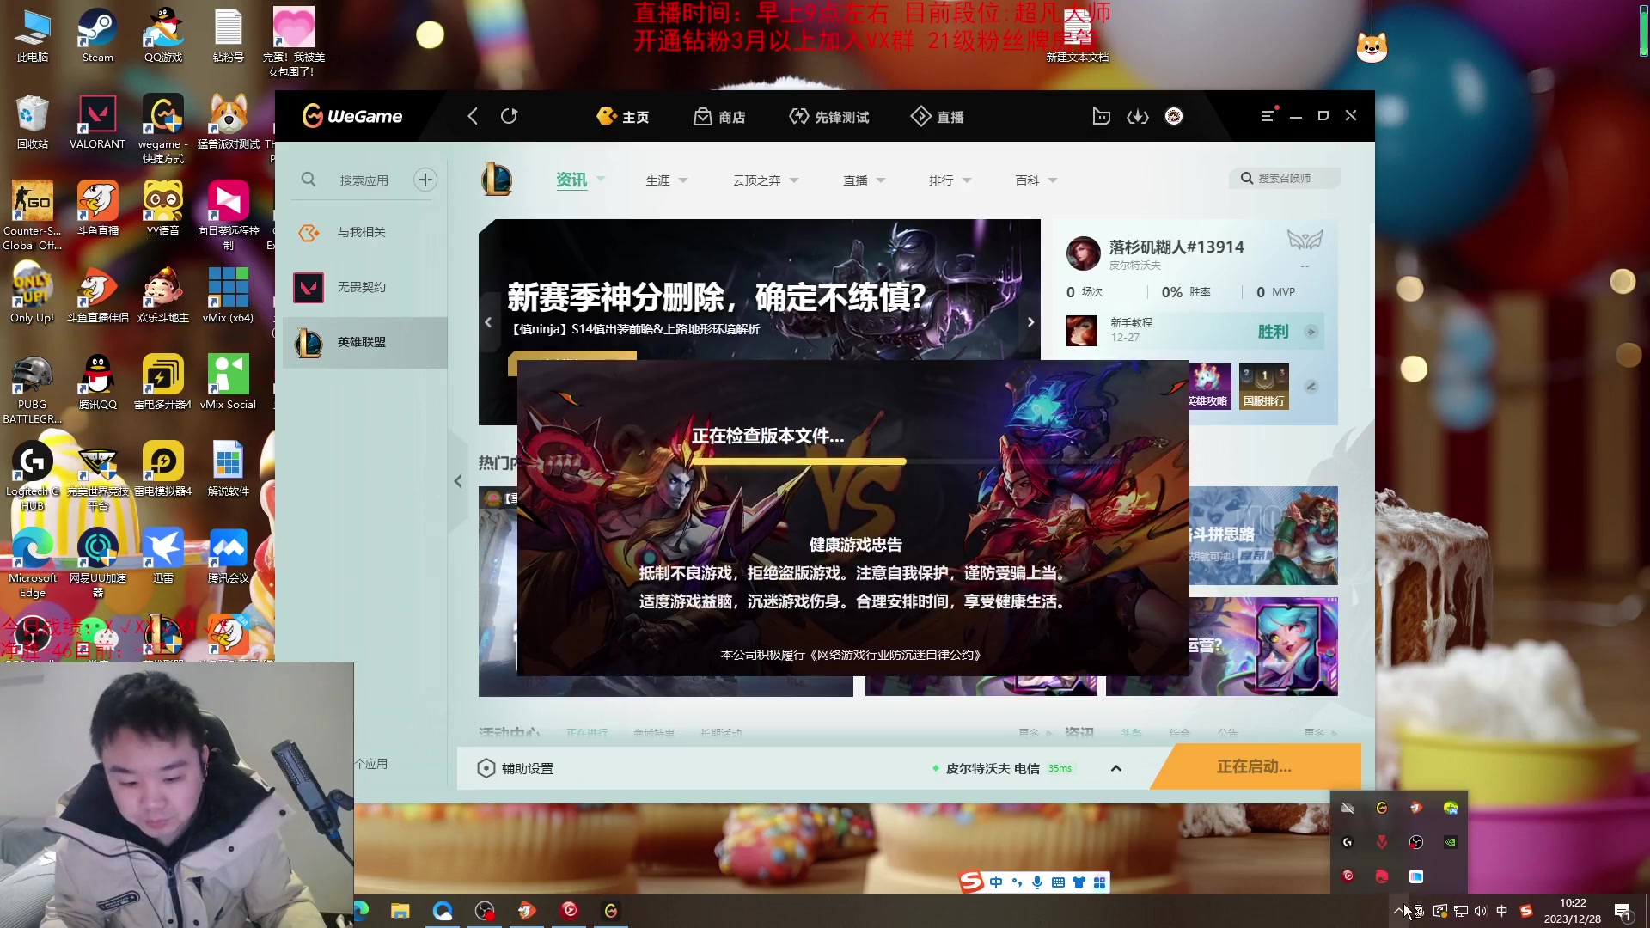Screen dimensions: 1650x928
Task: Open File Explorer from taskbar
Action: (400, 911)
